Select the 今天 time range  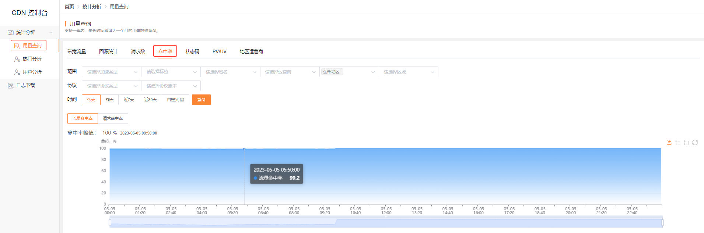91,100
